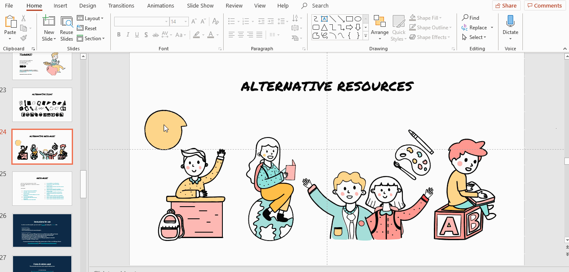Open Reuse Slides pane
Screen dimensions: 569x272
tap(66, 28)
